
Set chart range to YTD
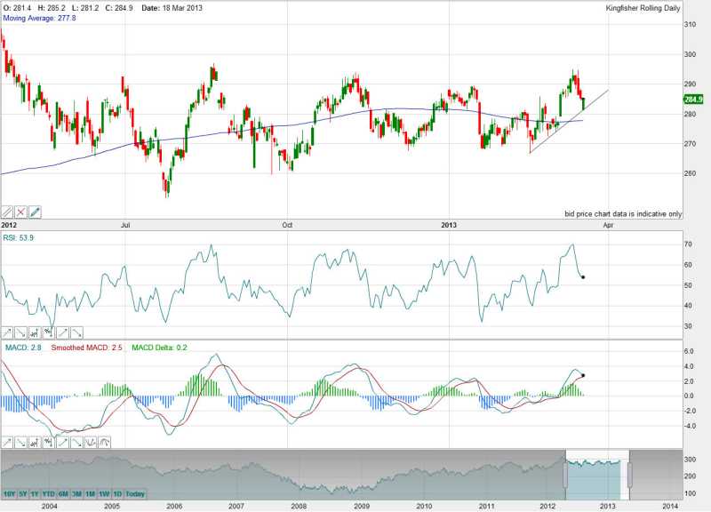(x=49, y=494)
